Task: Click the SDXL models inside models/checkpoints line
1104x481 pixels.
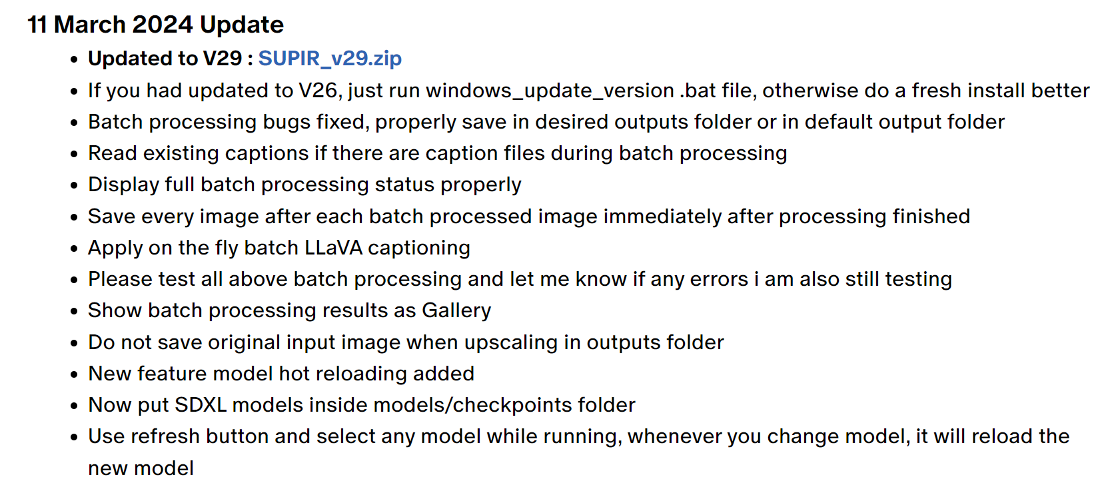Action: point(362,405)
